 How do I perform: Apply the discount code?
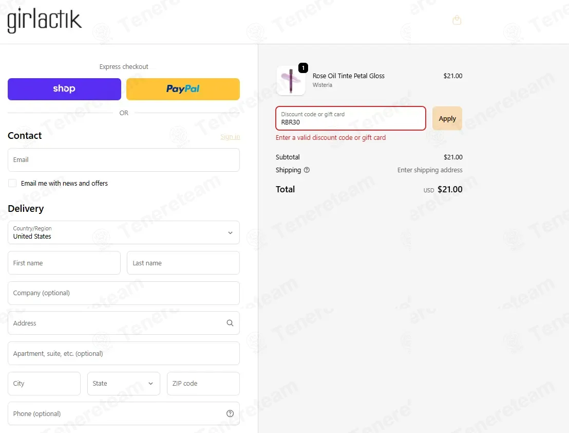447,118
